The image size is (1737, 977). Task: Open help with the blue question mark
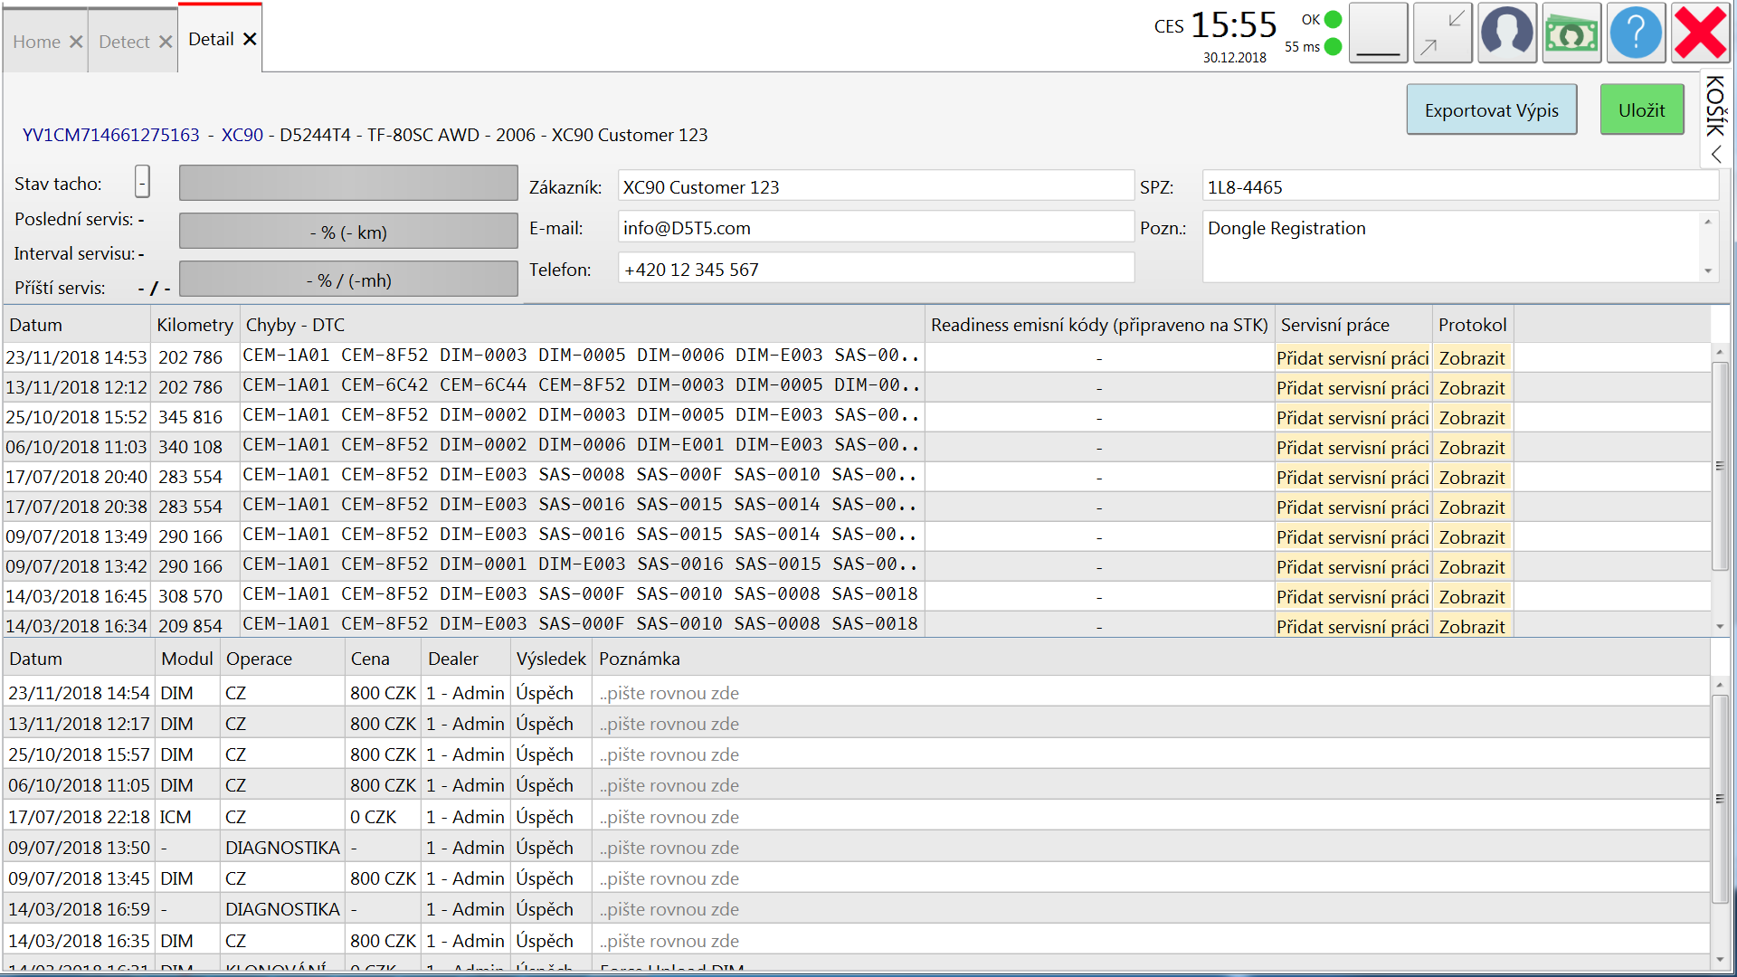tap(1635, 33)
